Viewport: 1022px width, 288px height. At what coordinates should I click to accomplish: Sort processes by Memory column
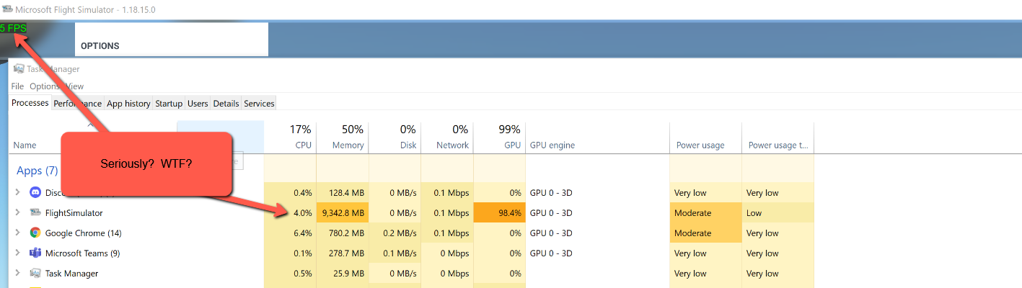[x=343, y=137]
